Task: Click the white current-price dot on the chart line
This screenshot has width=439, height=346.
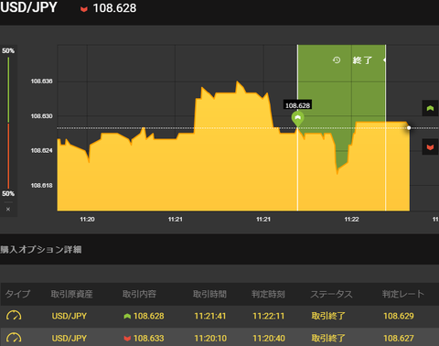Action: click(409, 128)
